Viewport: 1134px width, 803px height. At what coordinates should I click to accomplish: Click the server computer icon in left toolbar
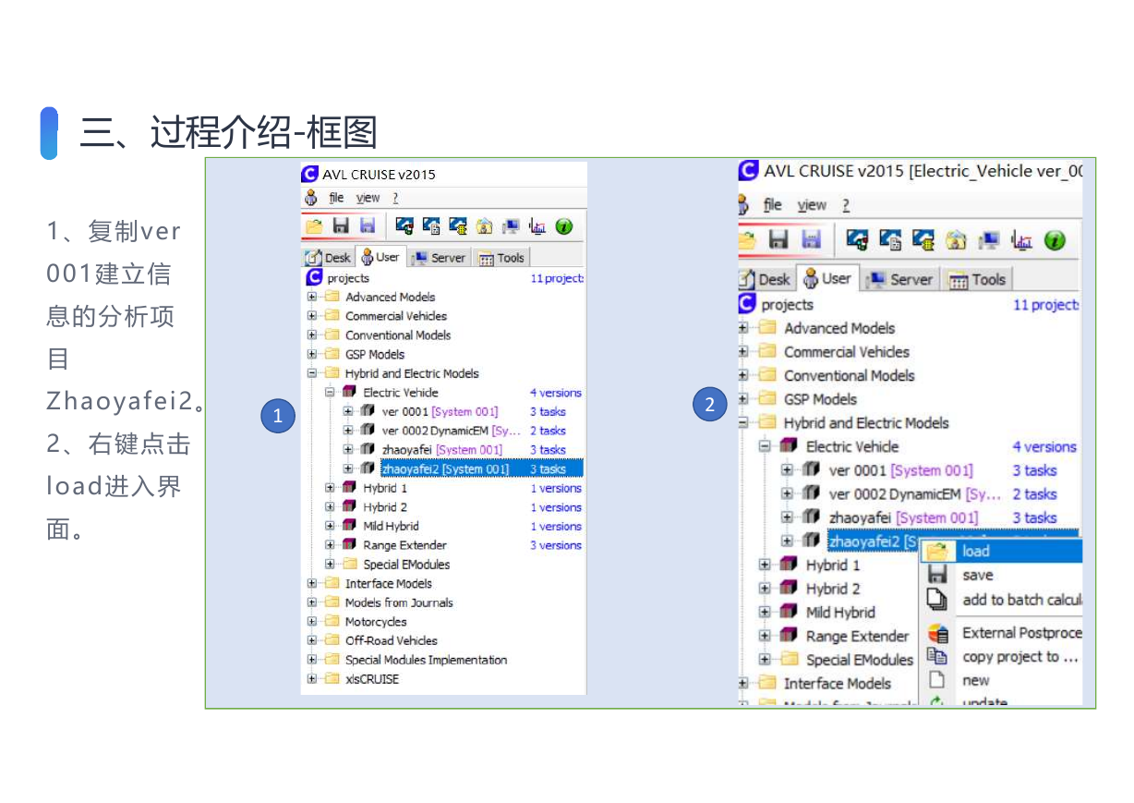pos(511,226)
